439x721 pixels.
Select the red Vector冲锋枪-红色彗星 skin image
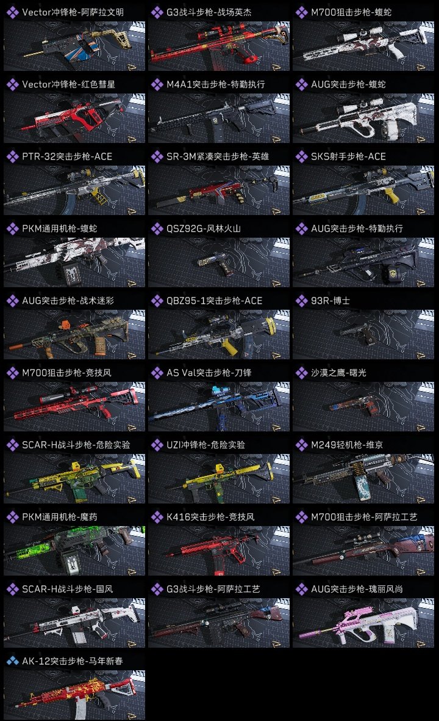pos(74,118)
